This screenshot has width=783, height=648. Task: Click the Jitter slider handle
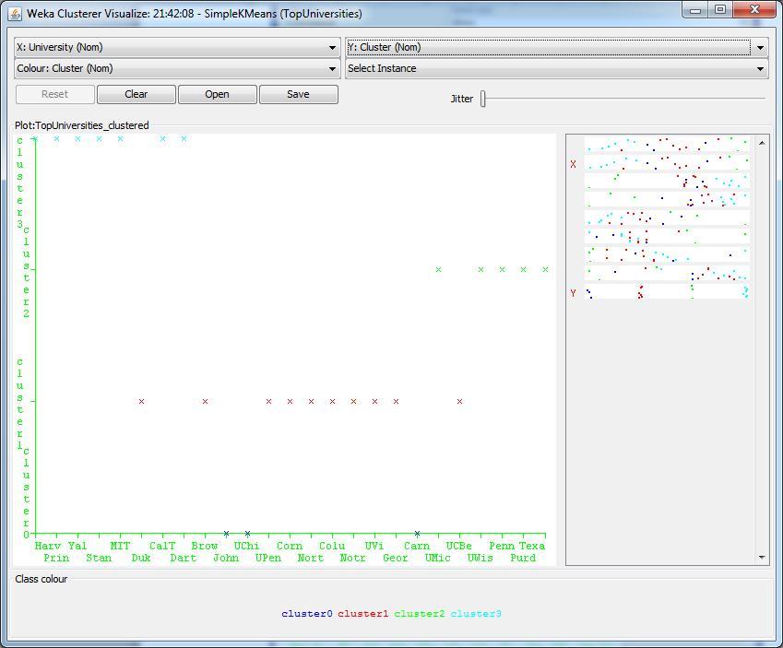click(x=483, y=99)
